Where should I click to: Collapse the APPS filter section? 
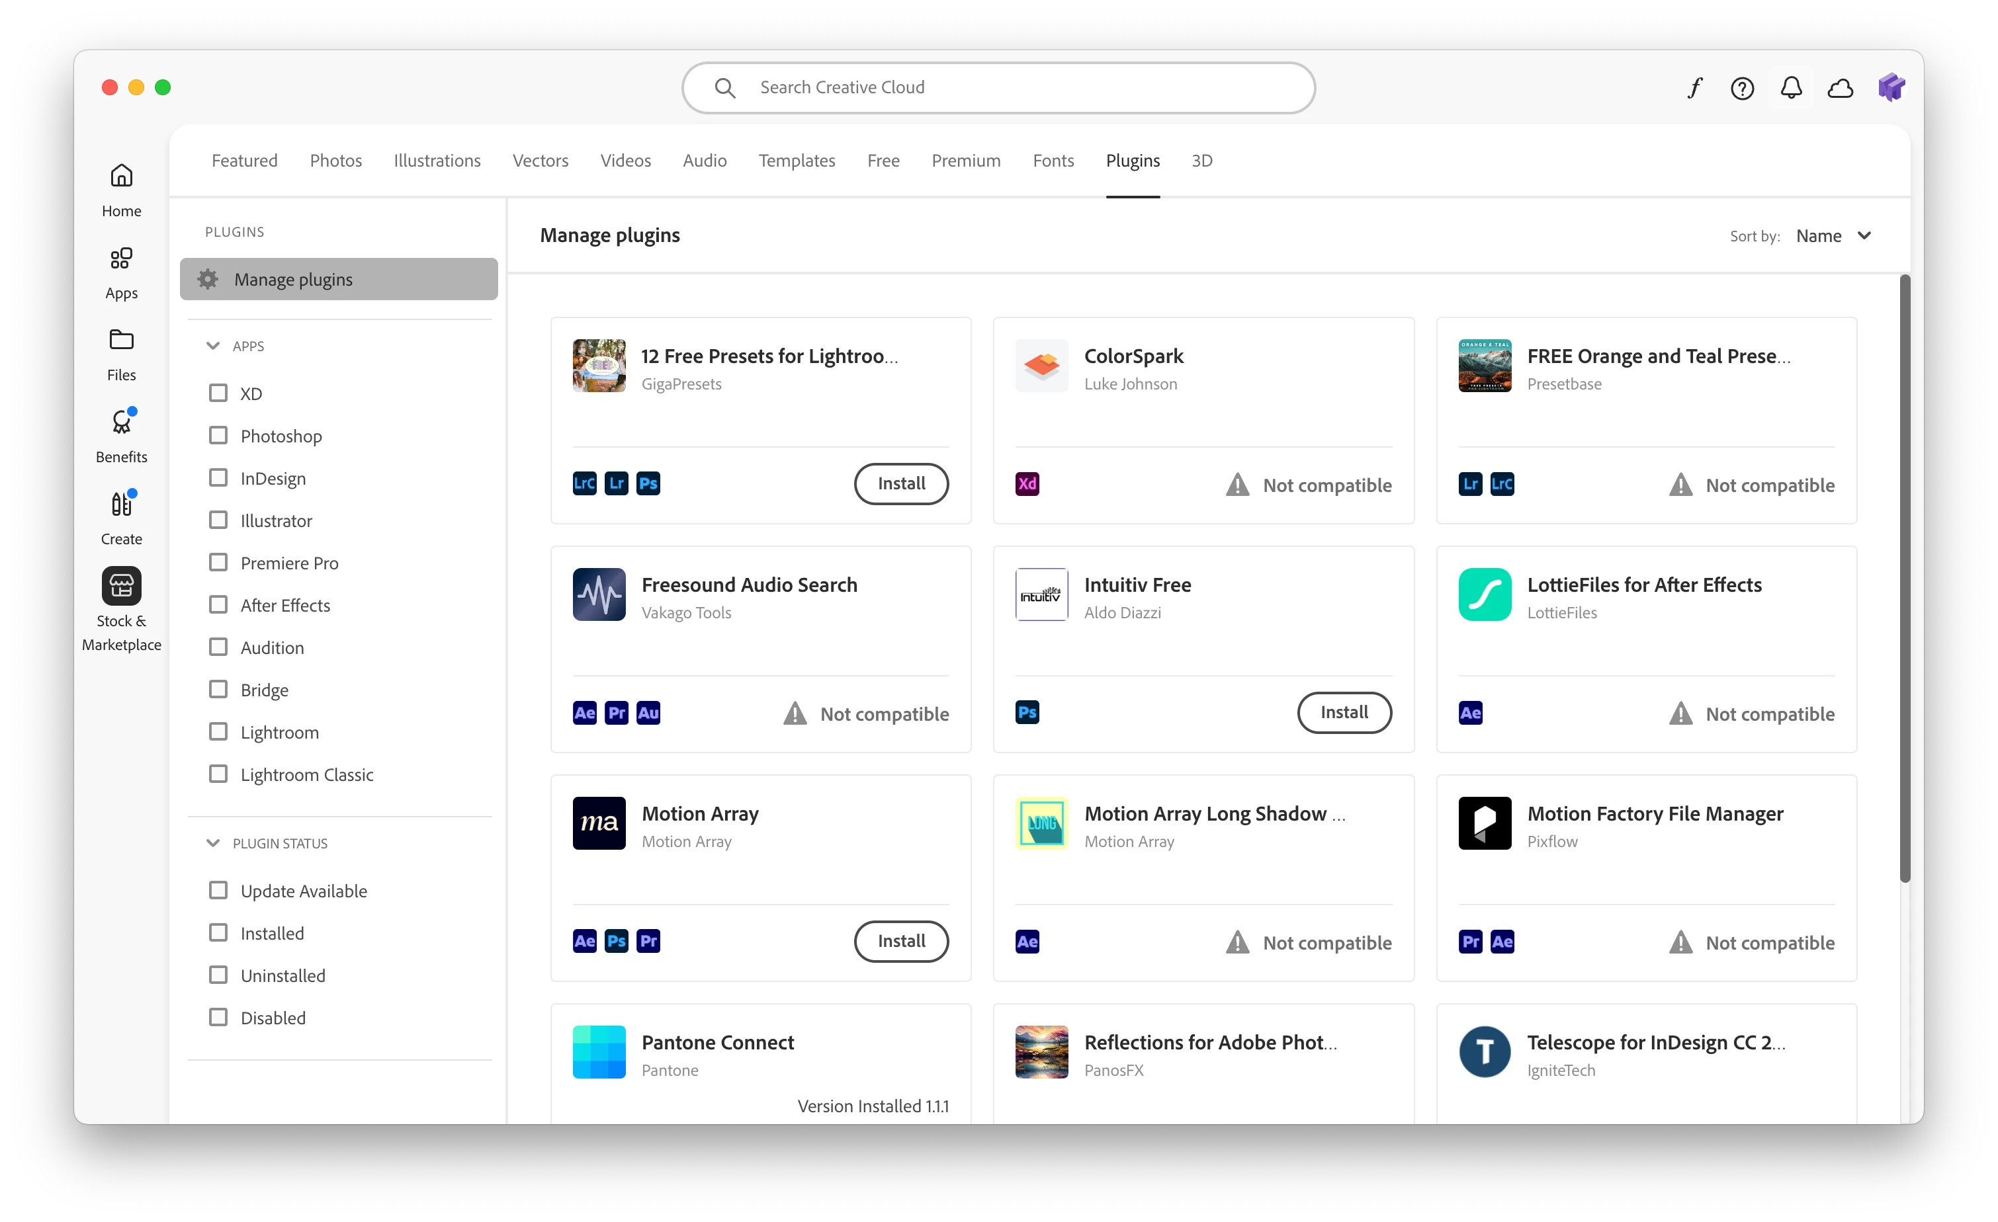pos(213,346)
